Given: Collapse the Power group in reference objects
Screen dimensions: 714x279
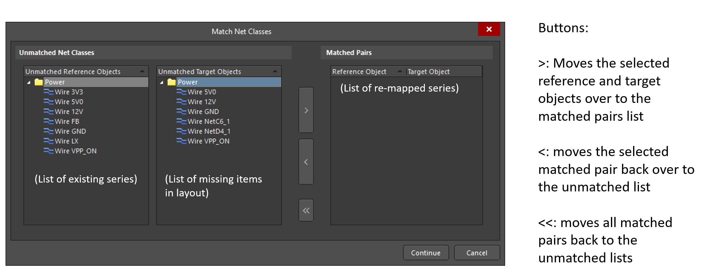Looking at the screenshot, I should [29, 82].
